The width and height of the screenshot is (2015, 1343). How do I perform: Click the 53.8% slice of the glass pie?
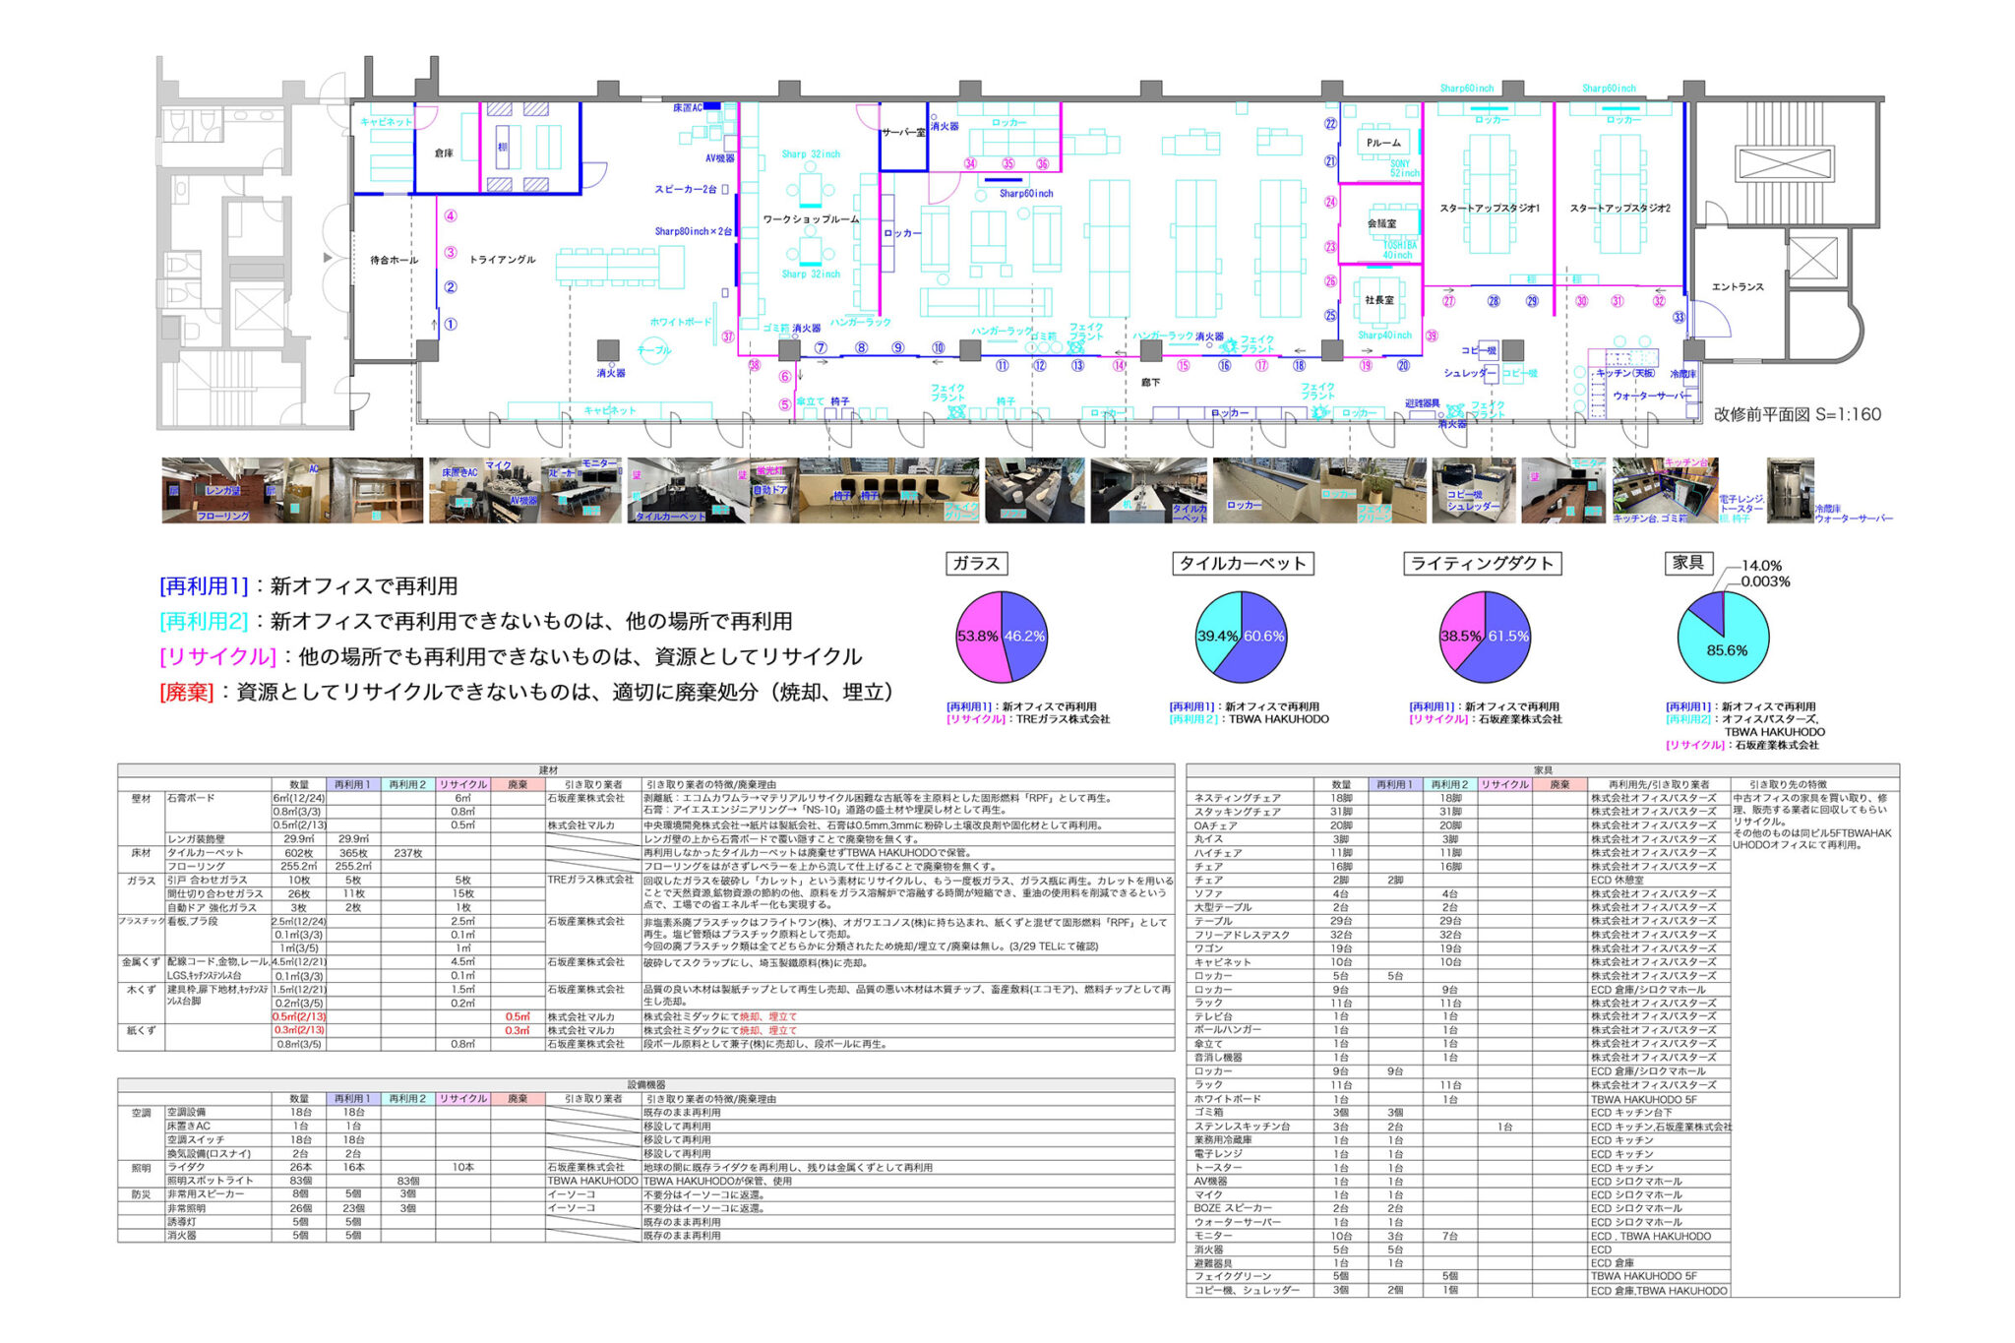[x=978, y=637]
